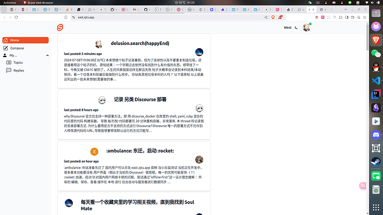
Task: Open the browser tab list dropdown arrow
Action: 345,9
